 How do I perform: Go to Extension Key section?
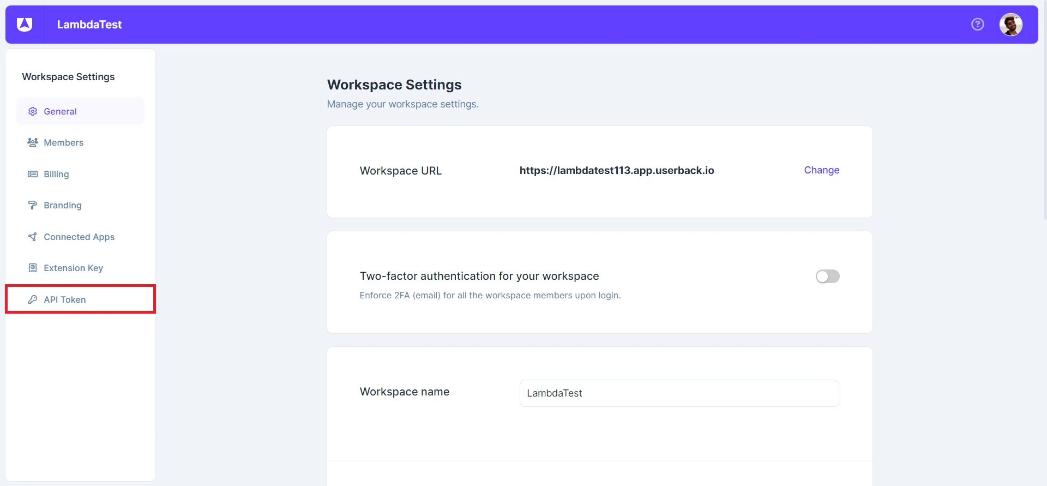(x=73, y=268)
